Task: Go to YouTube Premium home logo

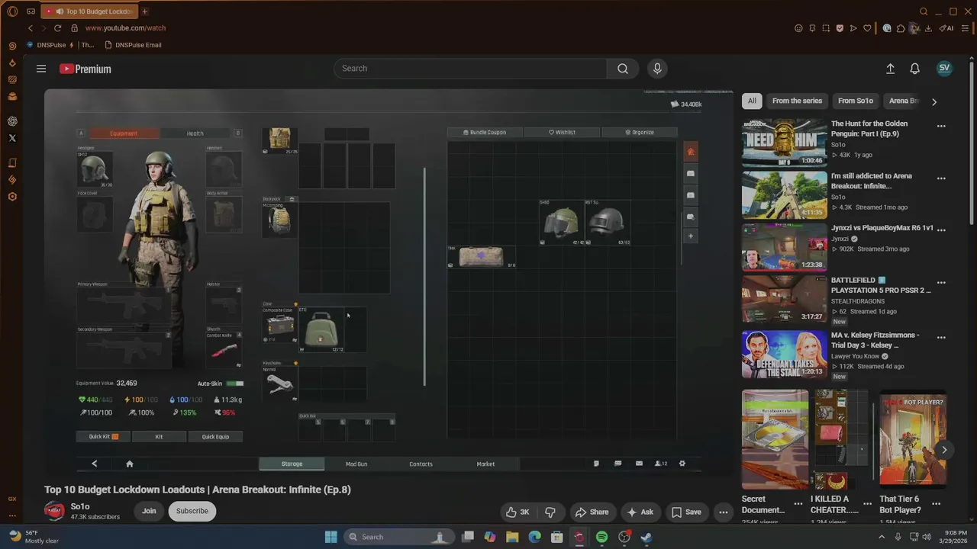Action: [x=85, y=69]
